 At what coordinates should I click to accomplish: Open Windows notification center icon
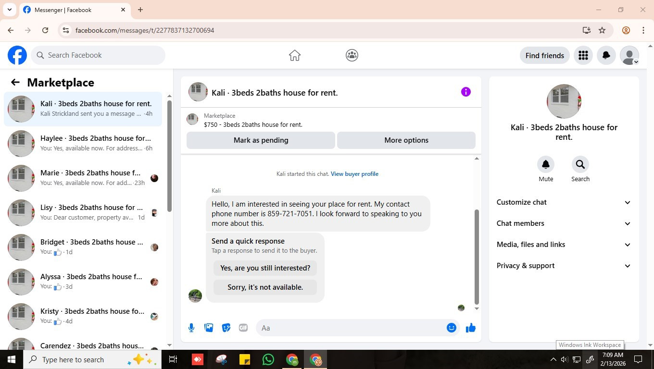(639, 359)
